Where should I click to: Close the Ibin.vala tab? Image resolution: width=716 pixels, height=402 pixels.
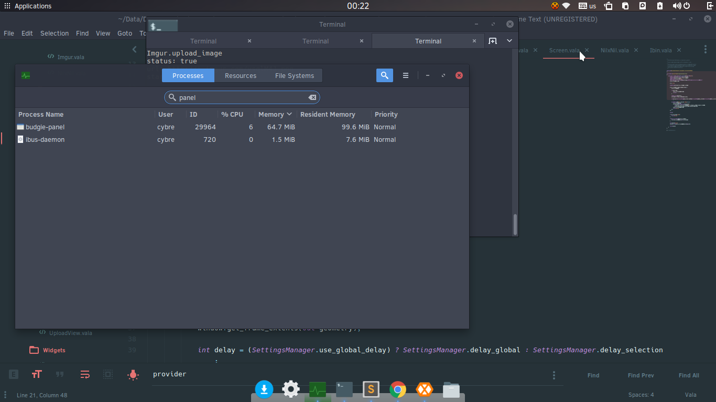pyautogui.click(x=679, y=50)
